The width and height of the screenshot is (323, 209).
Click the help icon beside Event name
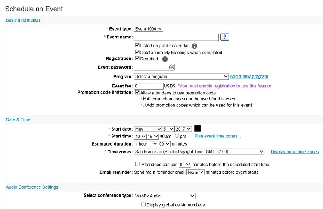coord(224,37)
